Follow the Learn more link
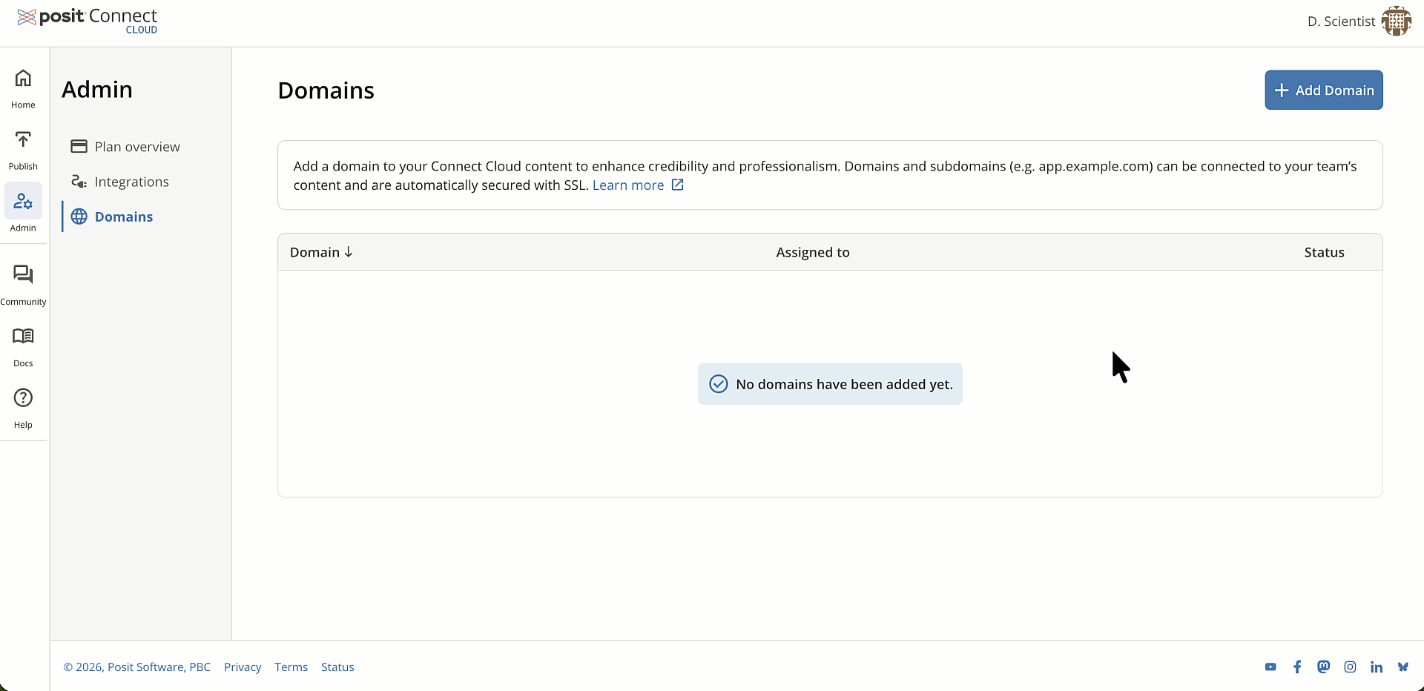Viewport: 1424px width, 691px height. click(628, 185)
